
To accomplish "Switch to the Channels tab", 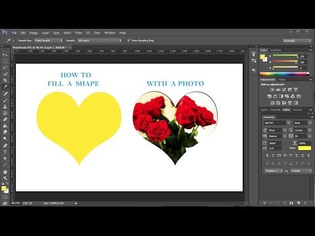I will click(x=275, y=110).
